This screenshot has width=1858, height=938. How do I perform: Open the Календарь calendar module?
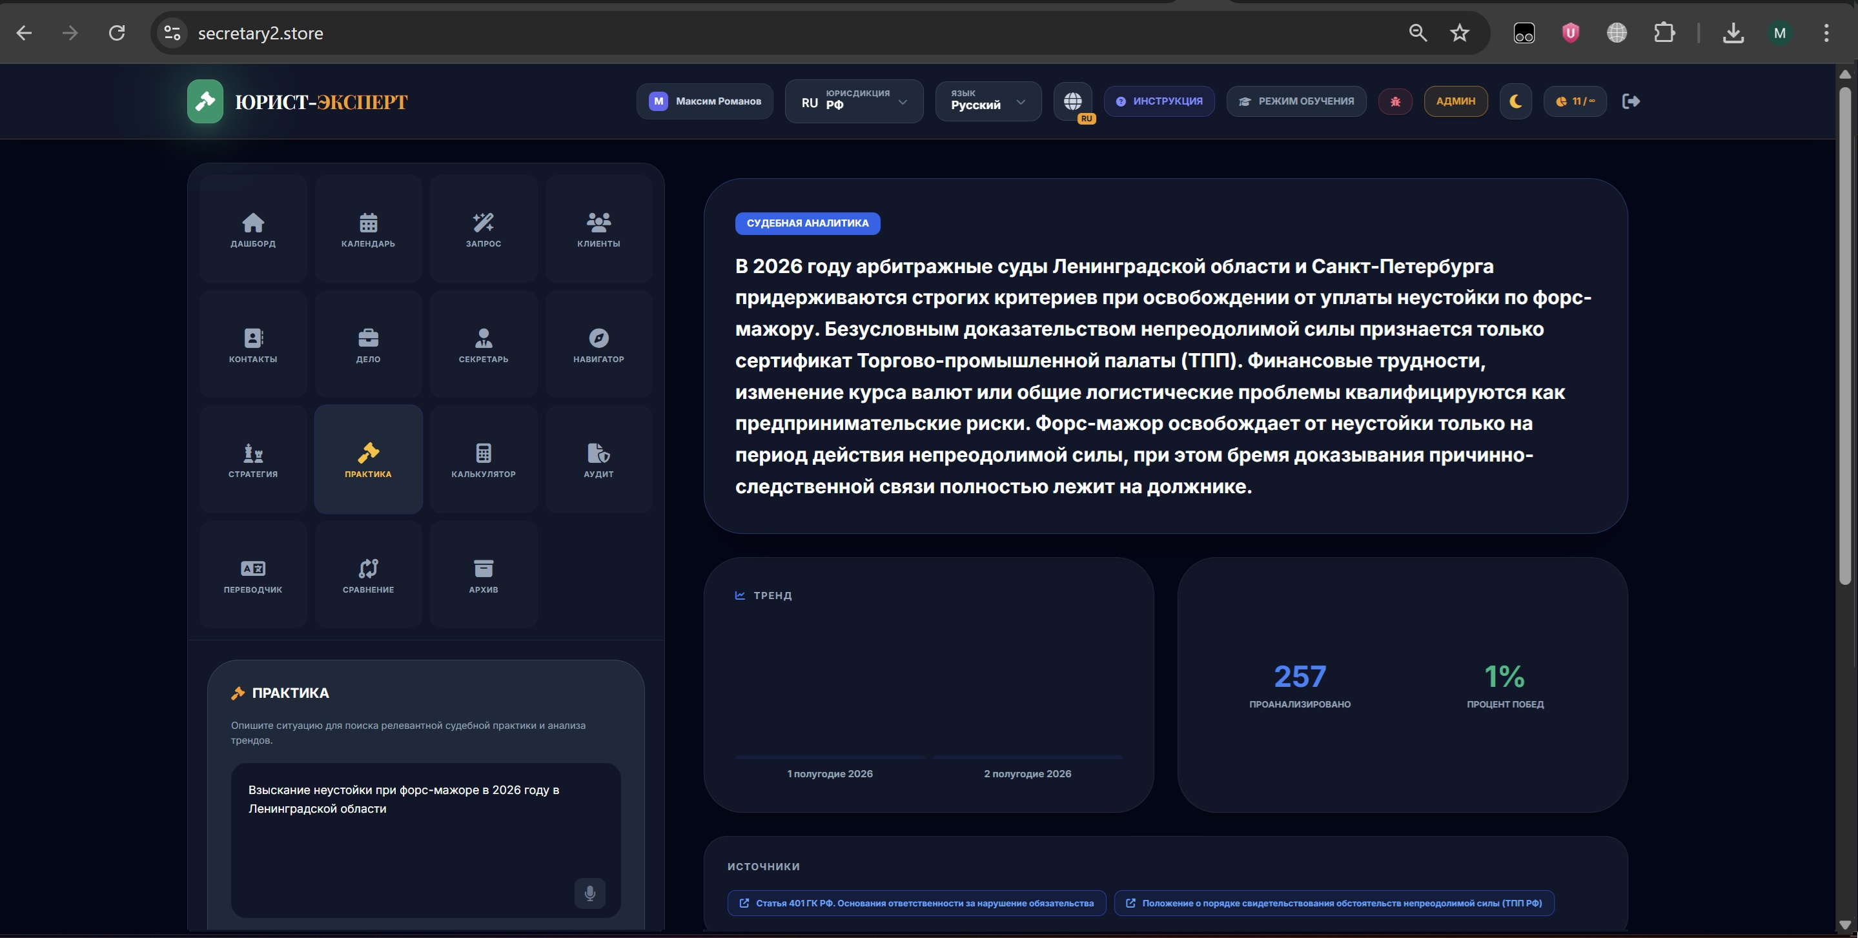pos(368,229)
